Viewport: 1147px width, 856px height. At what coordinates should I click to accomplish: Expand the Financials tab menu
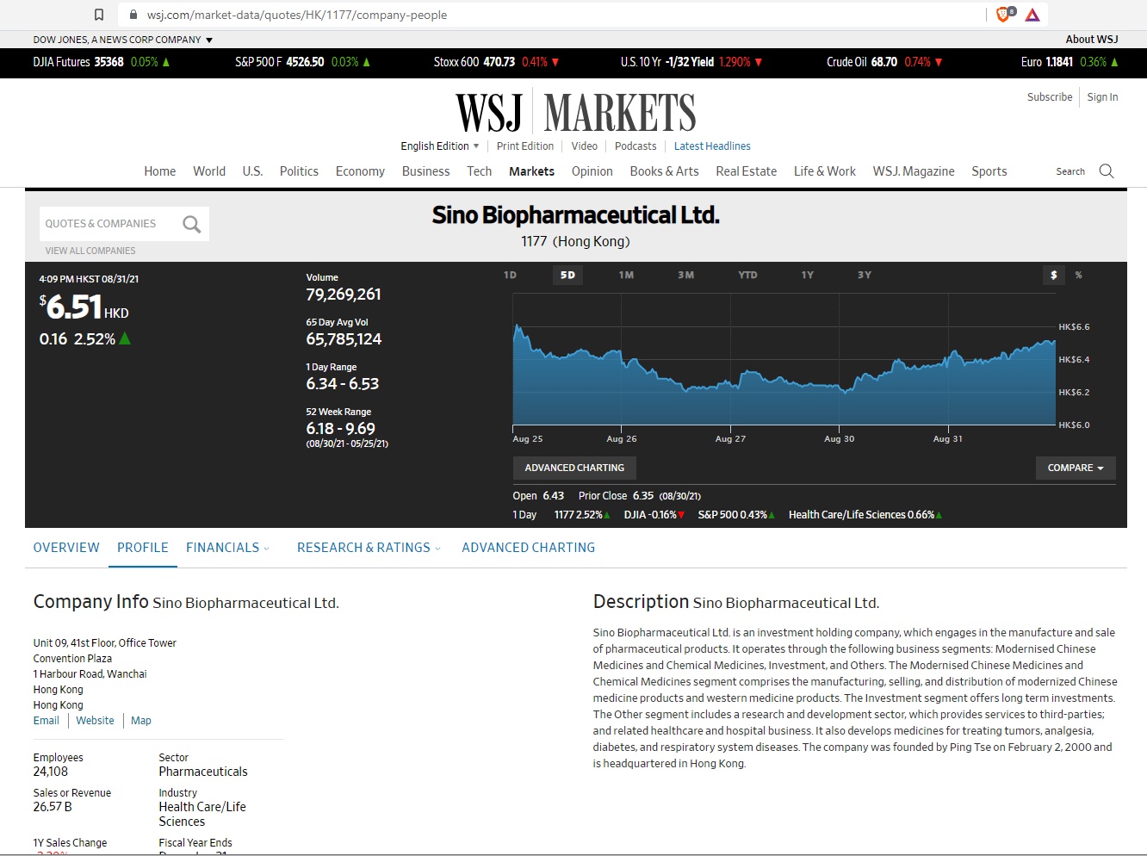pos(227,548)
